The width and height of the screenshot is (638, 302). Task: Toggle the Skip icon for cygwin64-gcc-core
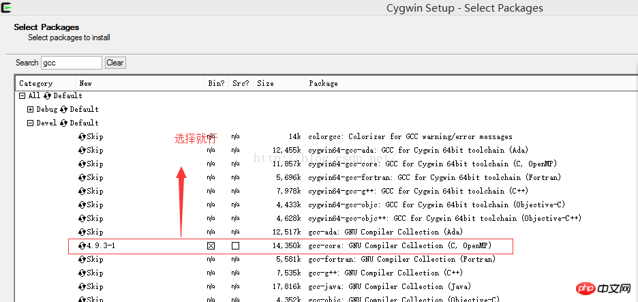coord(82,164)
